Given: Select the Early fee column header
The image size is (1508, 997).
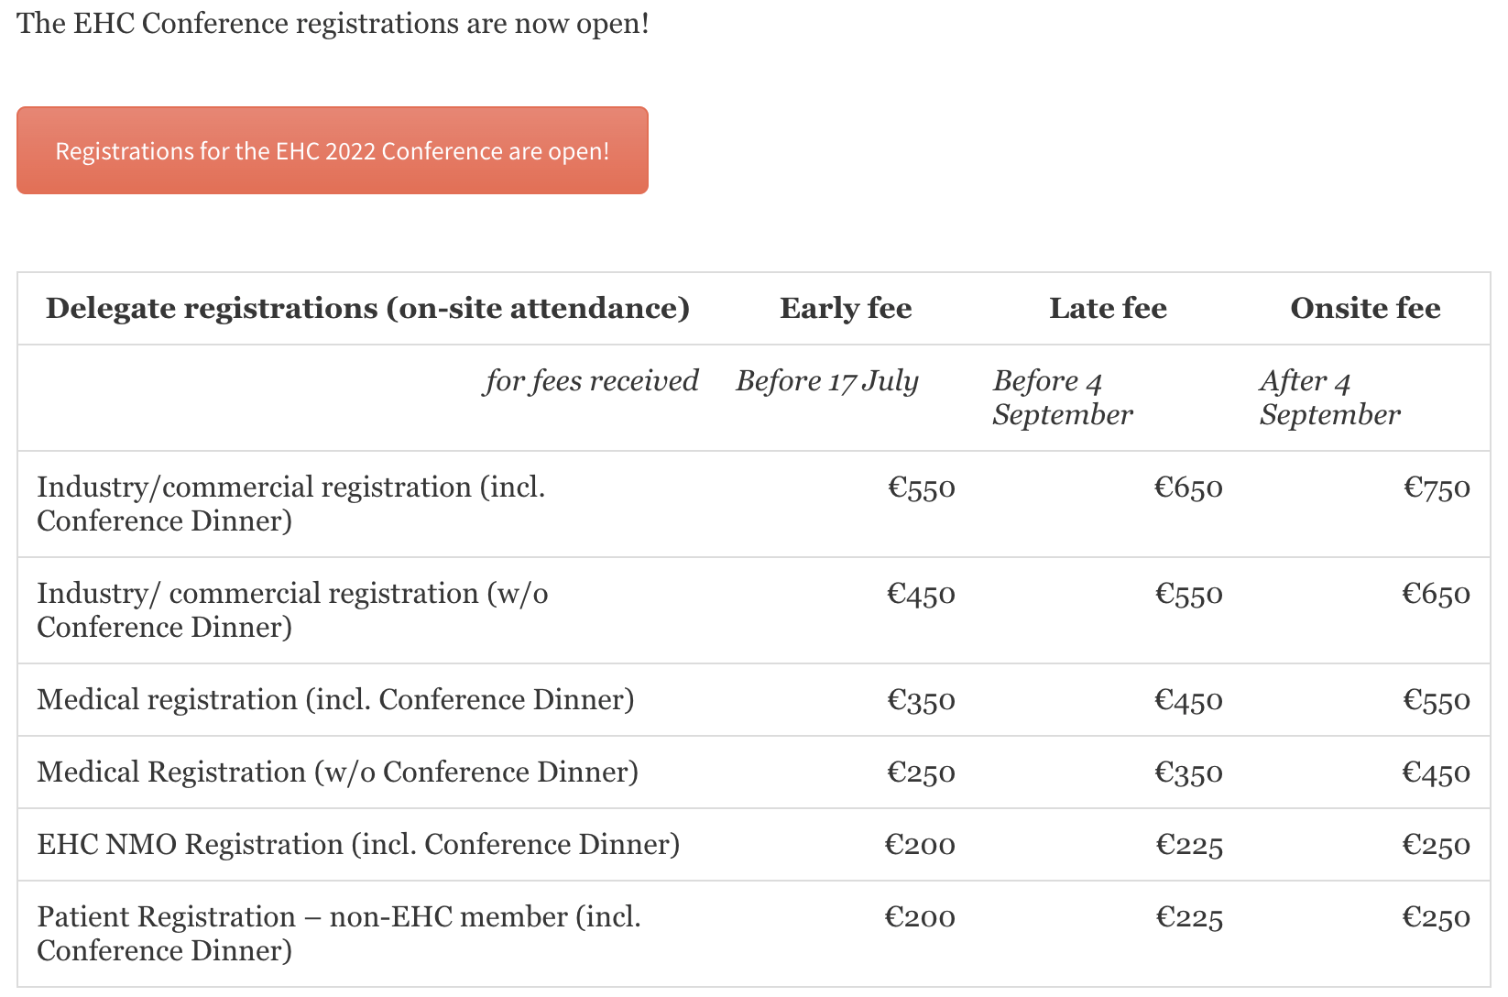Looking at the screenshot, I should pyautogui.click(x=846, y=308).
